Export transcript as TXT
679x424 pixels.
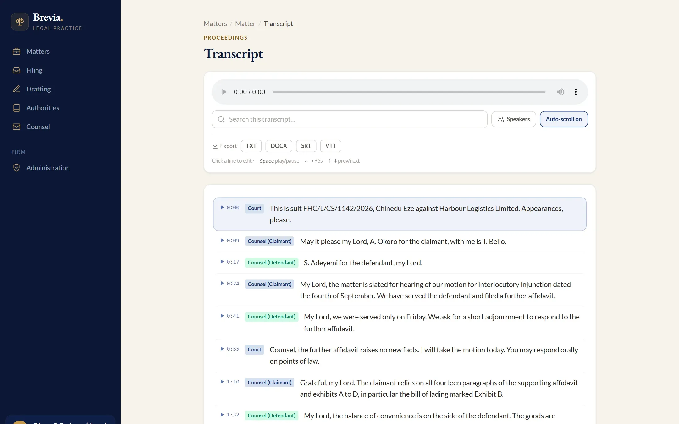[x=251, y=146]
